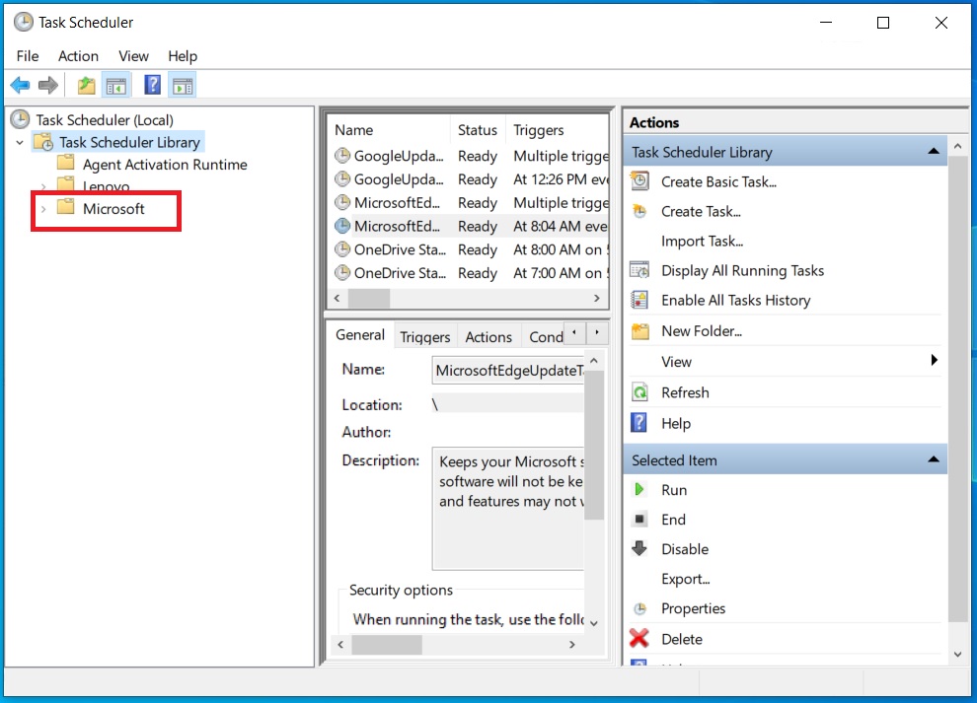
Task: Select the General tab
Action: point(360,335)
